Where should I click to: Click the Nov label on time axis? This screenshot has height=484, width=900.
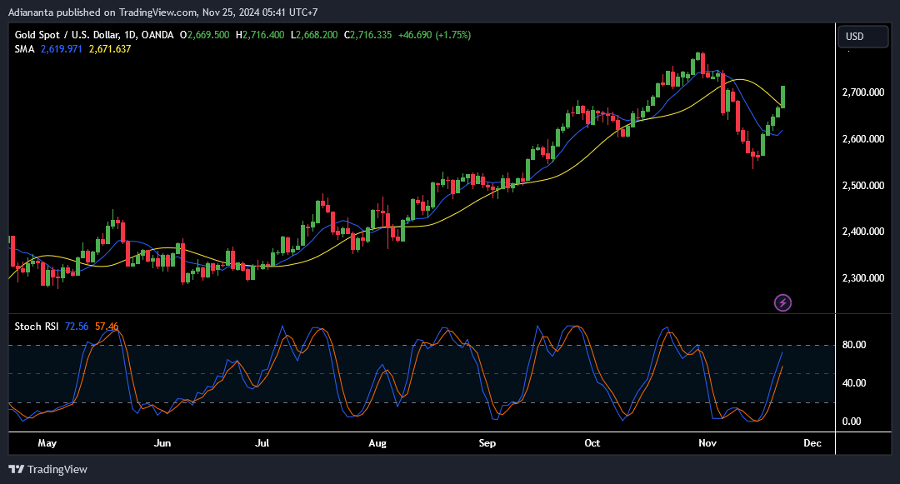click(x=707, y=443)
